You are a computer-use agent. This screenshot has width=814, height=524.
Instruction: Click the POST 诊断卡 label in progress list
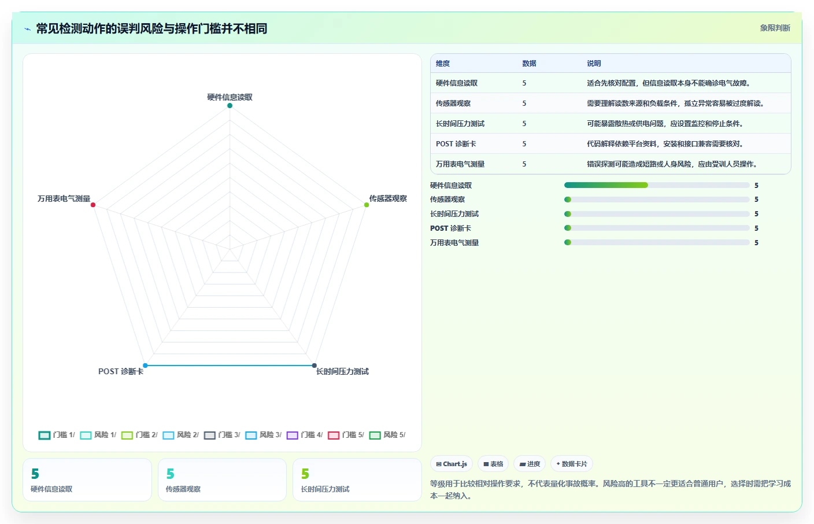pos(450,228)
